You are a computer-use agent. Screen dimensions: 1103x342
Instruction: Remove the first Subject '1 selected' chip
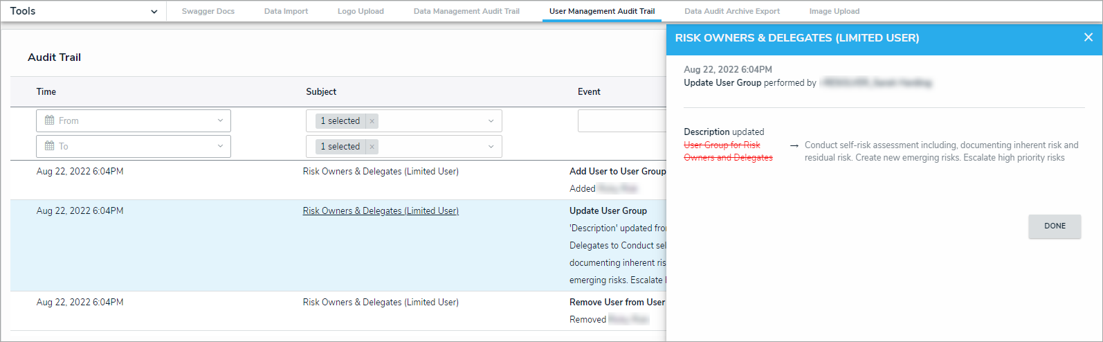click(x=372, y=121)
